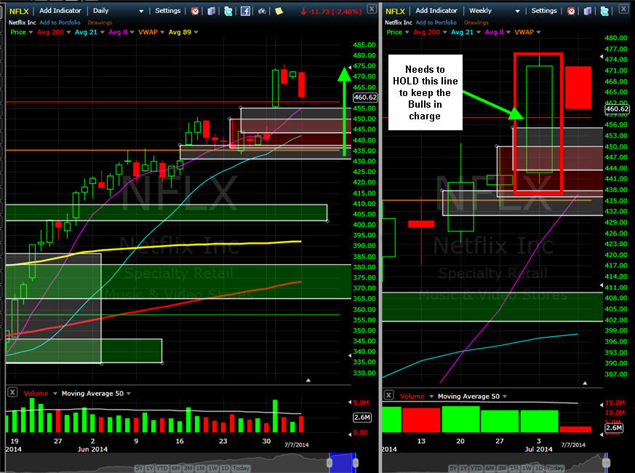Close the Volume pane in Weekly chart

coord(388,395)
